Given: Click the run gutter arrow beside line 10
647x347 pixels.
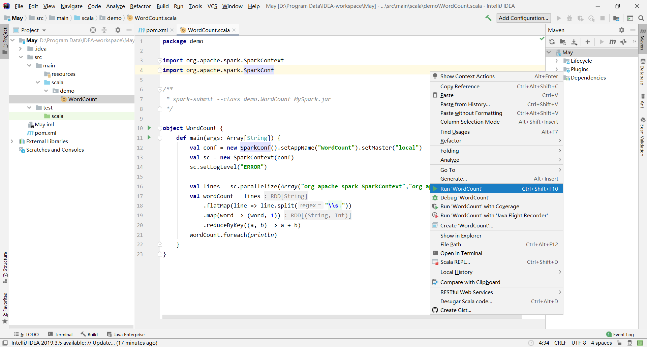Looking at the screenshot, I should click(x=149, y=128).
